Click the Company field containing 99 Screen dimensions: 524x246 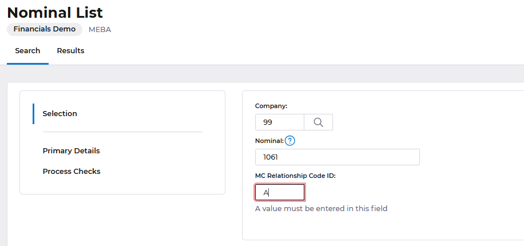(280, 122)
